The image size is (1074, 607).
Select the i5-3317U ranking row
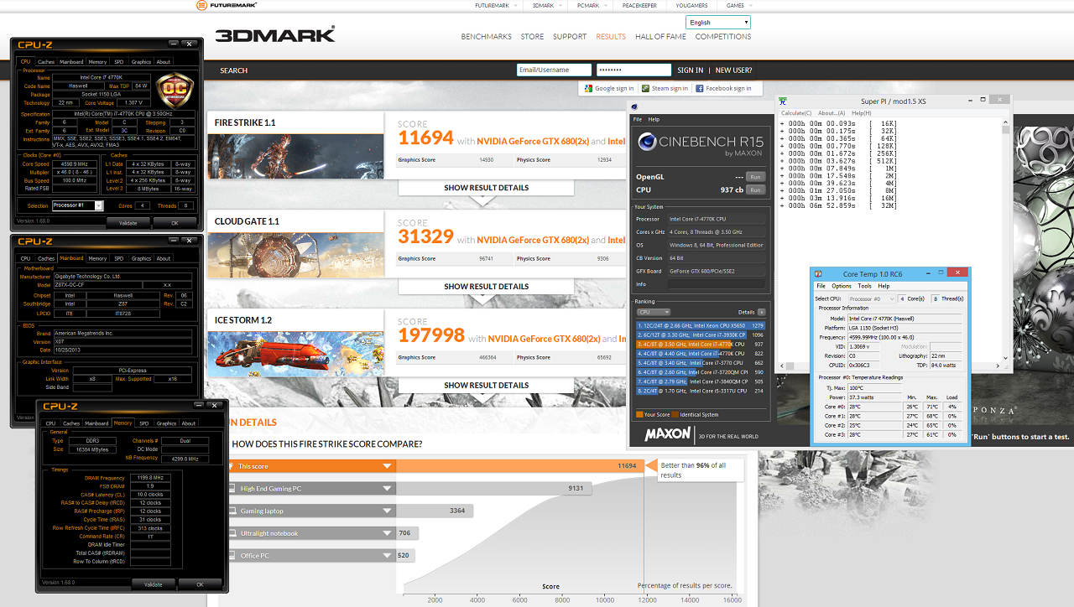coord(701,391)
